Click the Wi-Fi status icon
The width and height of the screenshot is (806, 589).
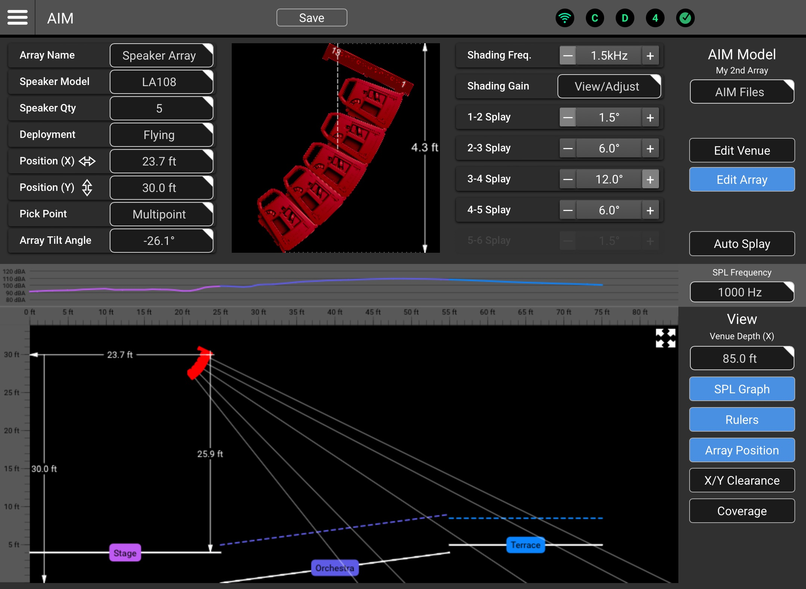click(x=565, y=18)
